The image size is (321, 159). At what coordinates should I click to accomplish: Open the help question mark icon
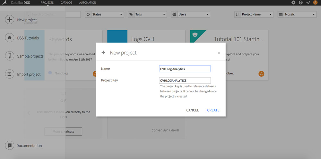(300, 3)
